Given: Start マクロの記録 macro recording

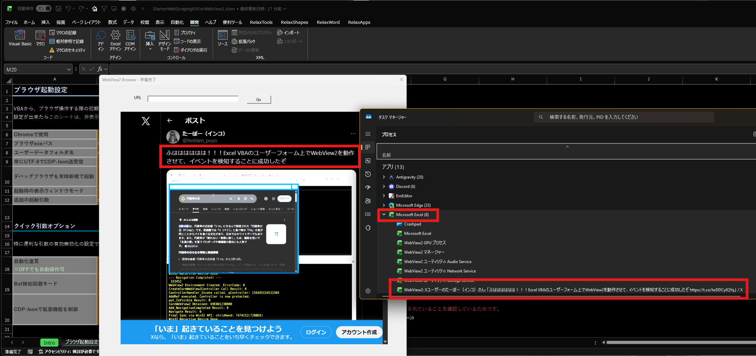Looking at the screenshot, I should click(63, 33).
